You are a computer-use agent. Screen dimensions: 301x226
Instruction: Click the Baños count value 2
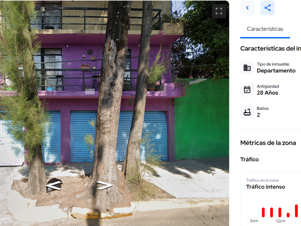(258, 115)
